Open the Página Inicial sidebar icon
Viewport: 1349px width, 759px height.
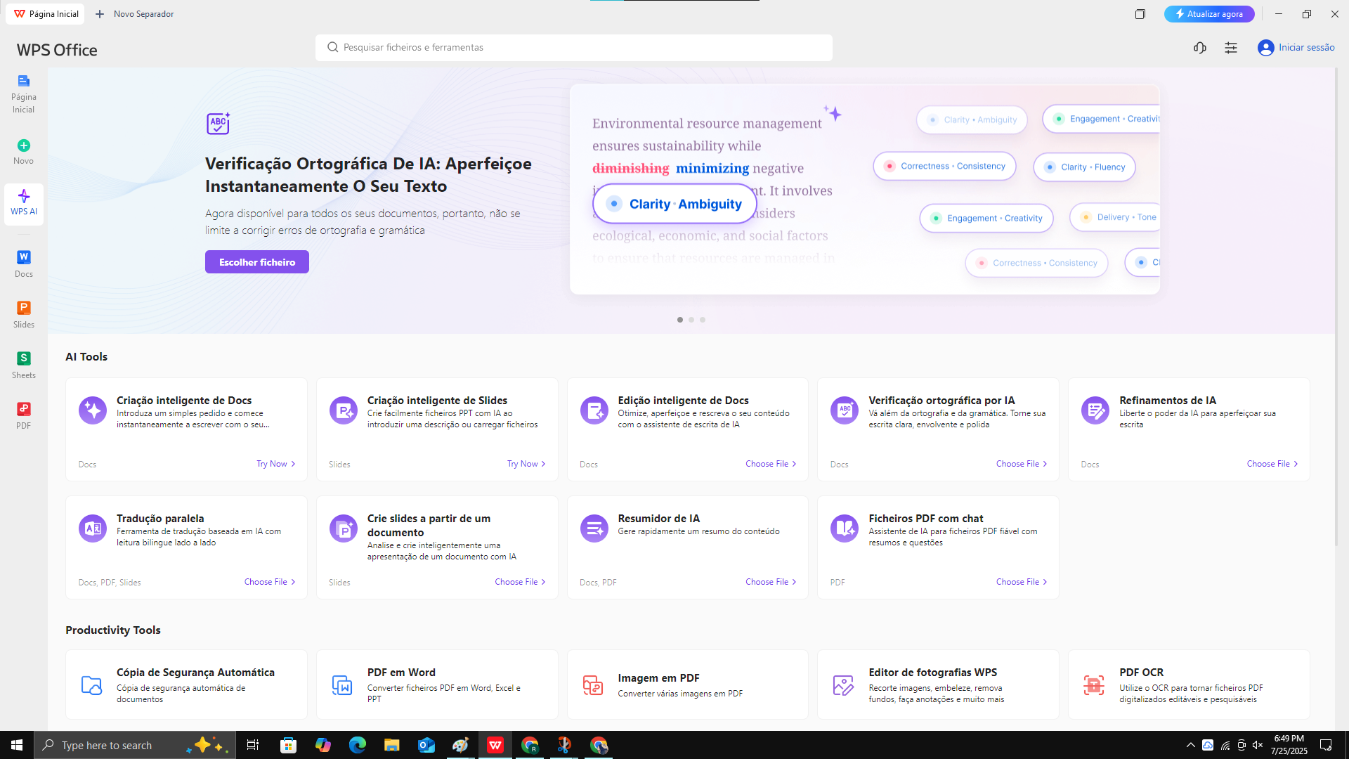[23, 81]
